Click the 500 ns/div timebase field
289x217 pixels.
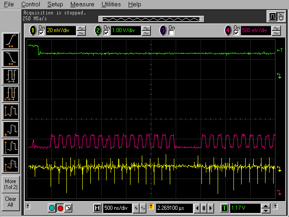(x=117, y=208)
